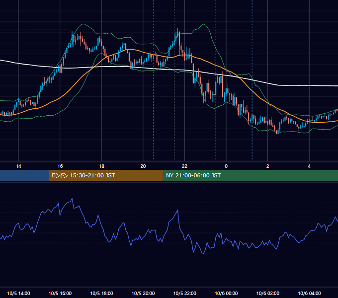Click the 10/5 22:00 date label
The height and width of the screenshot is (298, 338).
click(185, 293)
